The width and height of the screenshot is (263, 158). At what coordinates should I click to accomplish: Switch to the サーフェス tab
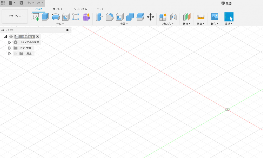tap(58, 9)
